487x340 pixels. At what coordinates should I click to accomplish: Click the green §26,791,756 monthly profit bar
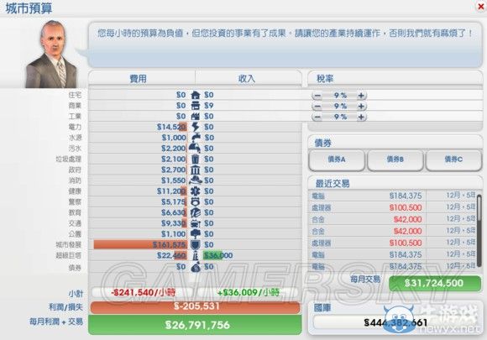tap(195, 325)
